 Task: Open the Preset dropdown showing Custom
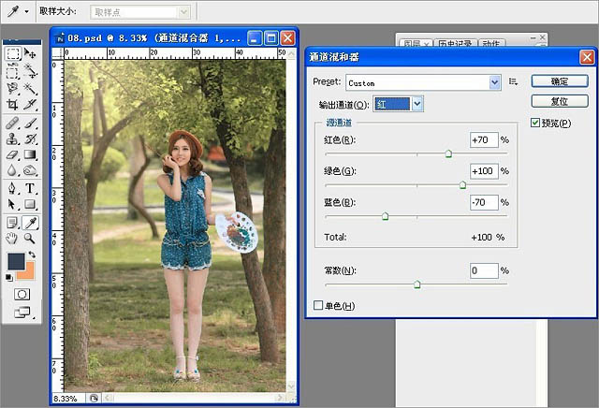tap(423, 82)
